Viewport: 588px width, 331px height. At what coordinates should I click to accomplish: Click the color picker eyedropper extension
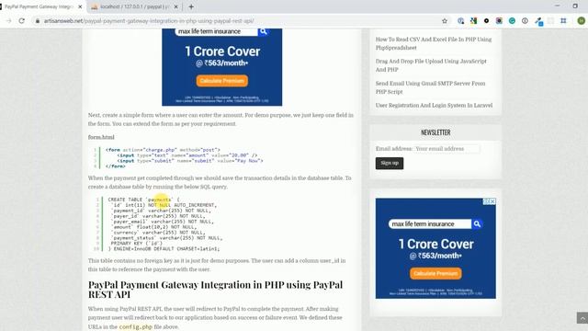[x=538, y=21]
